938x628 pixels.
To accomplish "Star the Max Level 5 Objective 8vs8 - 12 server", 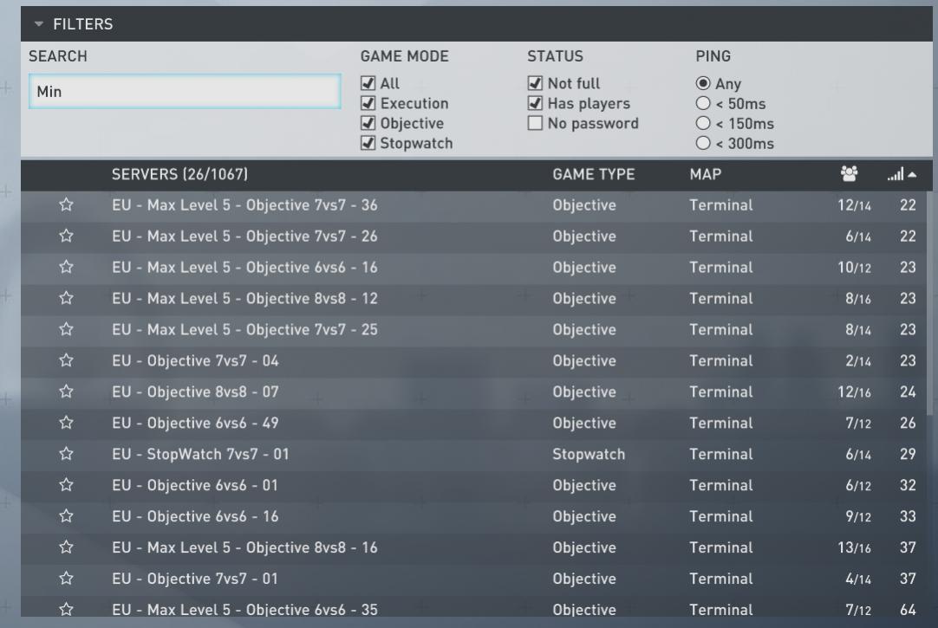I will (64, 299).
